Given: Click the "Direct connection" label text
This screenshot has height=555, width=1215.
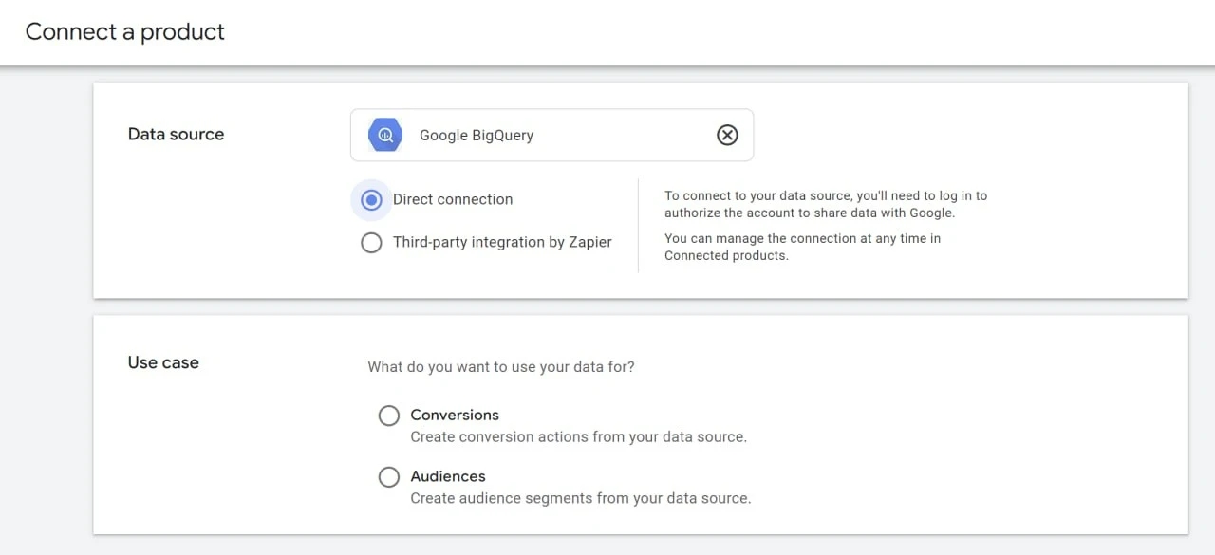Looking at the screenshot, I should click(x=453, y=199).
